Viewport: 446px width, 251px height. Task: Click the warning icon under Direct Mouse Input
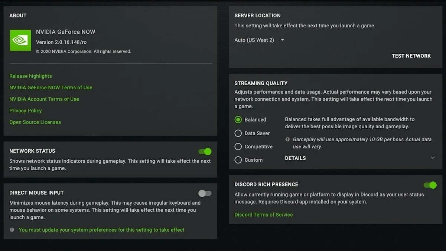pos(12,230)
